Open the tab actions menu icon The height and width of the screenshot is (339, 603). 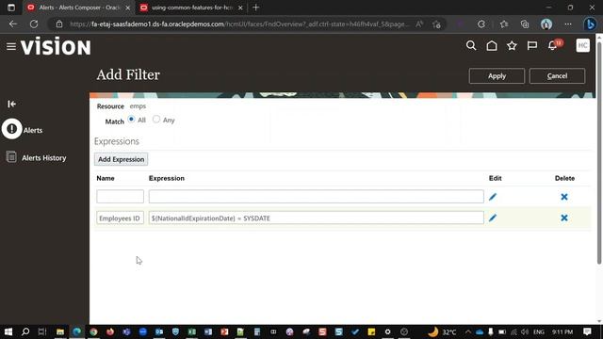click(11, 8)
